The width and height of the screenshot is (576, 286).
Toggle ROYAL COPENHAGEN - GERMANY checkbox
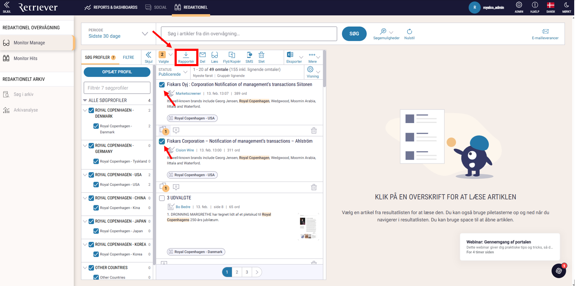coord(91,145)
